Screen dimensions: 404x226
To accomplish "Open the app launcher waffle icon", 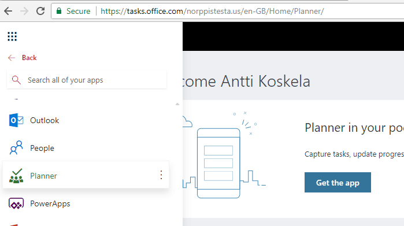I will 12,36.
